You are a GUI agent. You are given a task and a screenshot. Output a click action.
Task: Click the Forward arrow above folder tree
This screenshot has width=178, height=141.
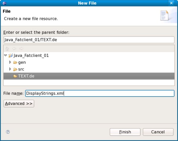coord(21,49)
